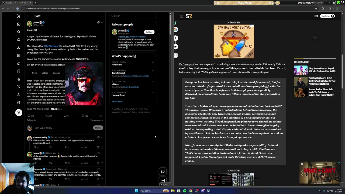This screenshot has width=345, height=194.
Task: Open View quotes link
Action: pyautogui.click(x=96, y=120)
